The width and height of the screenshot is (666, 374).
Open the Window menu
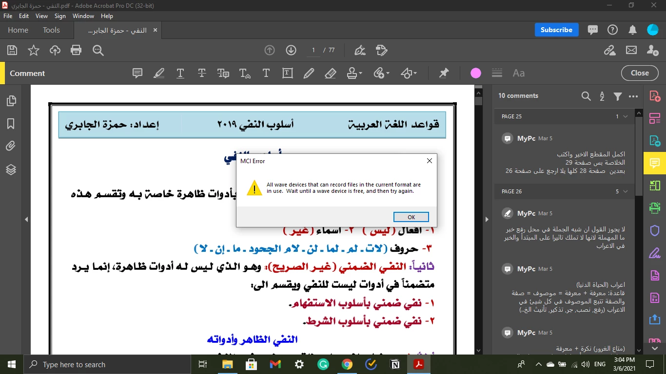83,16
